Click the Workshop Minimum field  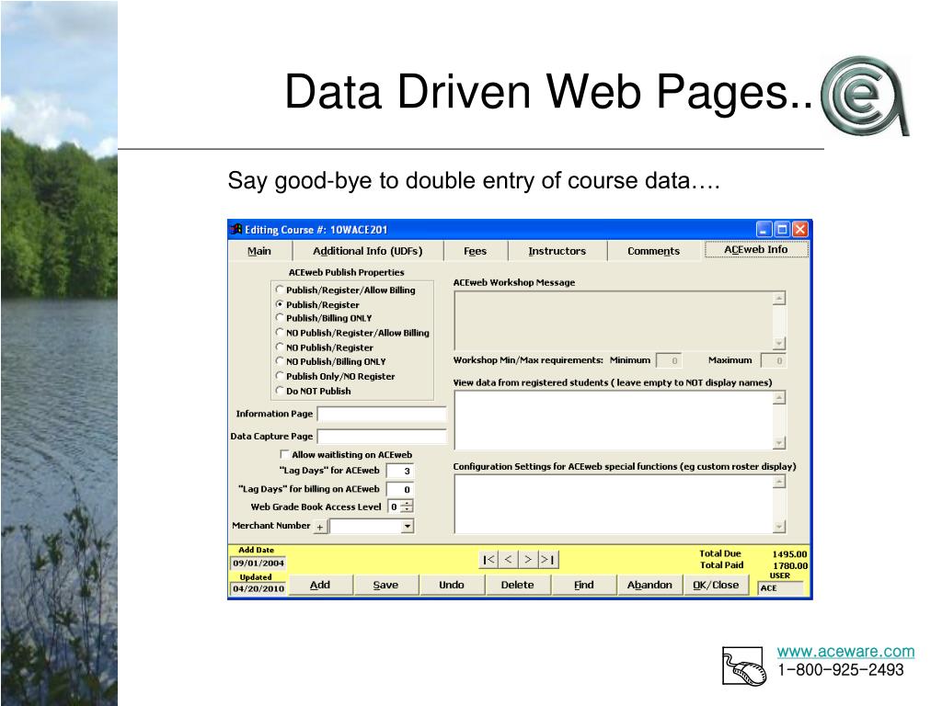[669, 360]
